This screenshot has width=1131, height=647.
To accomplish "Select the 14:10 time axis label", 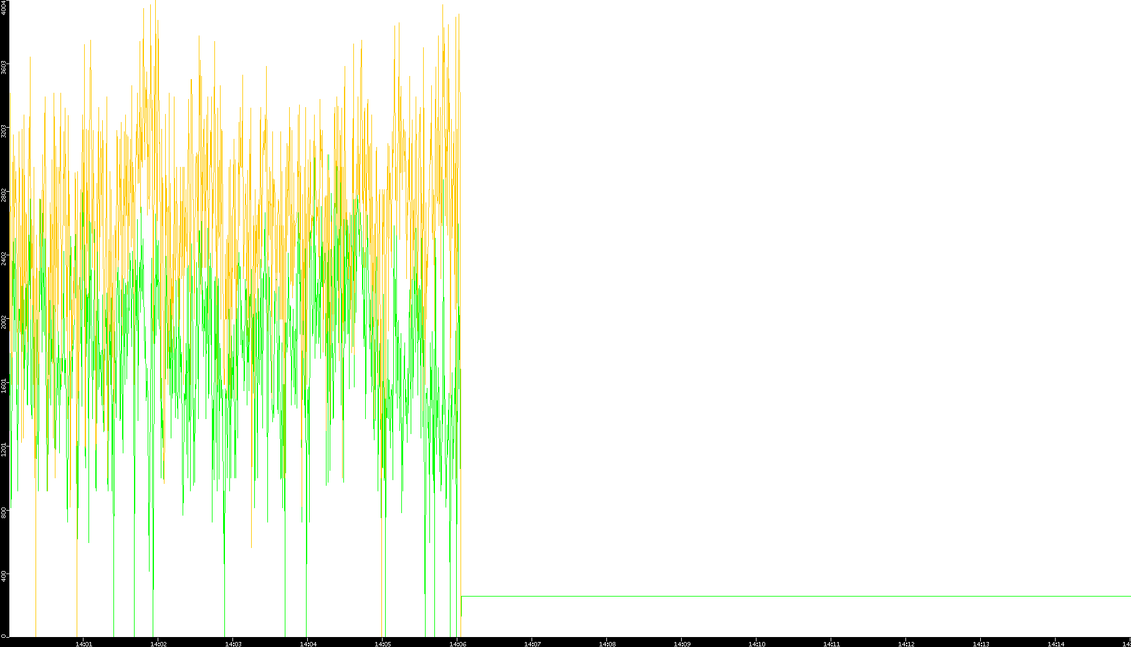I will (x=756, y=644).
